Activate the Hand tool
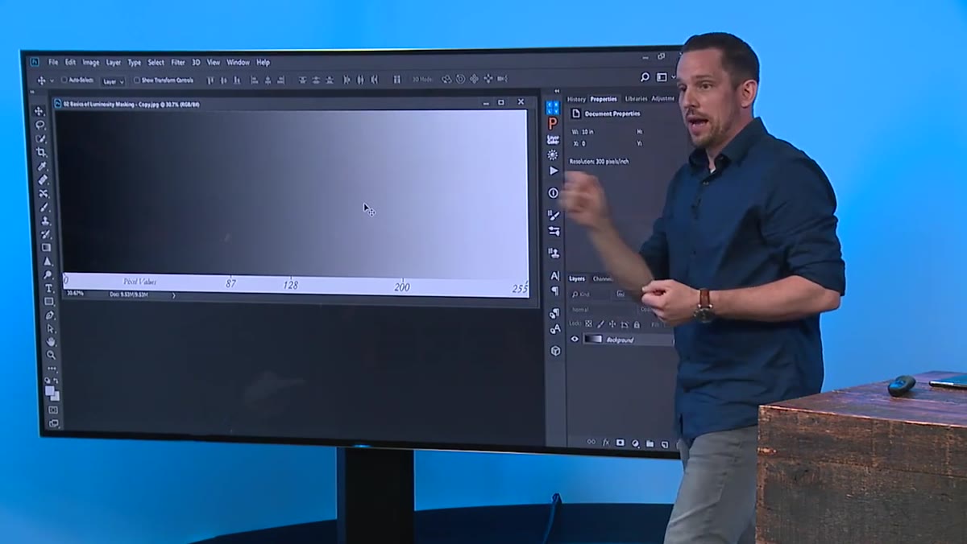 (x=51, y=341)
